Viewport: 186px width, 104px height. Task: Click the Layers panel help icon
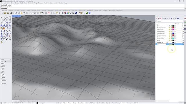pyautogui.click(x=178, y=18)
